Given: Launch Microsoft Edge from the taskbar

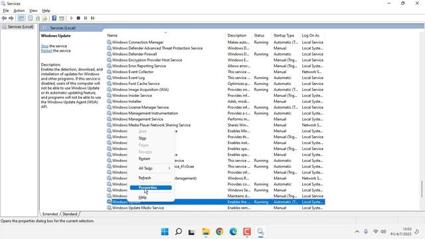Looking at the screenshot, I should coord(233,232).
